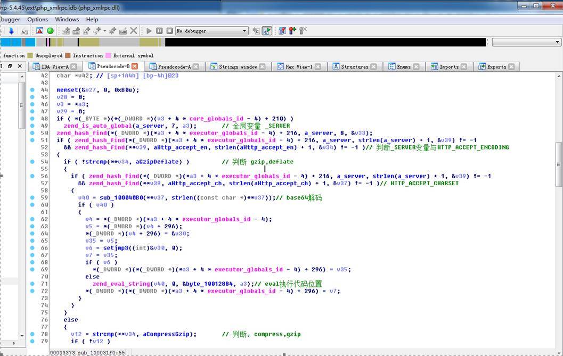563x356 pixels.
Task: Click 'sub_100040B0' call on line 59
Action: (x=121, y=197)
